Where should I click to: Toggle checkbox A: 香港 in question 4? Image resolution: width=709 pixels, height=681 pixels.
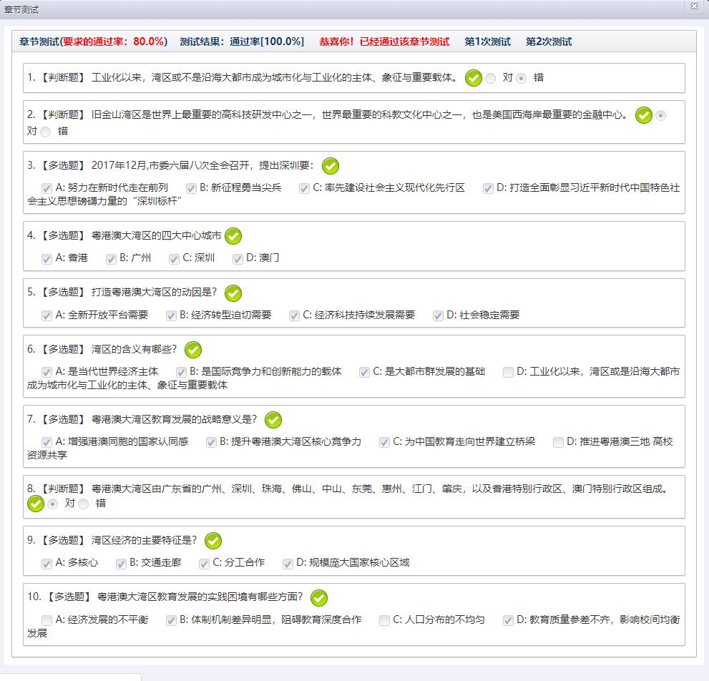click(x=47, y=259)
